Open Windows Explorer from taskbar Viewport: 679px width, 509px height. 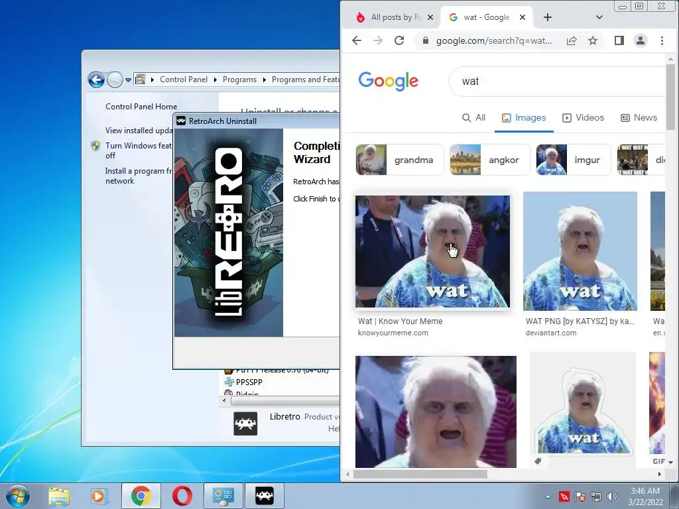pyautogui.click(x=59, y=496)
